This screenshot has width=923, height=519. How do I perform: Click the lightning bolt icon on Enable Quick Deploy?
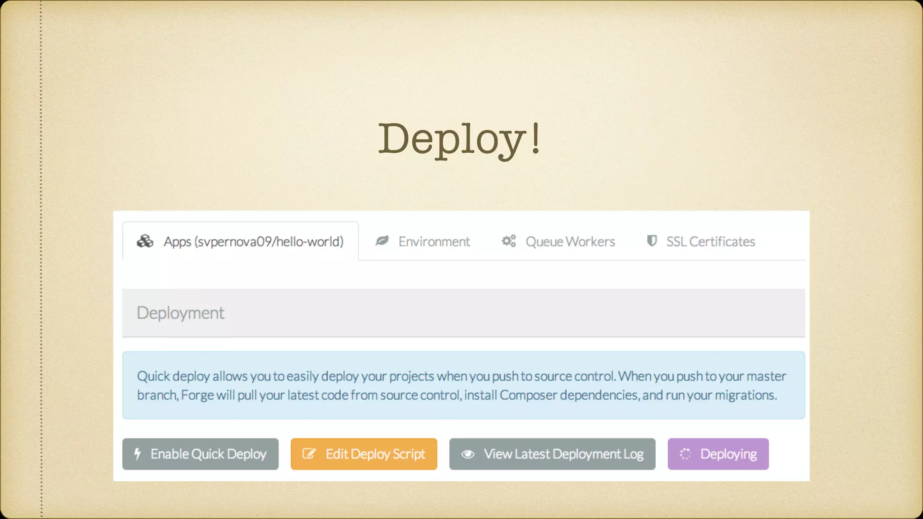pyautogui.click(x=137, y=454)
